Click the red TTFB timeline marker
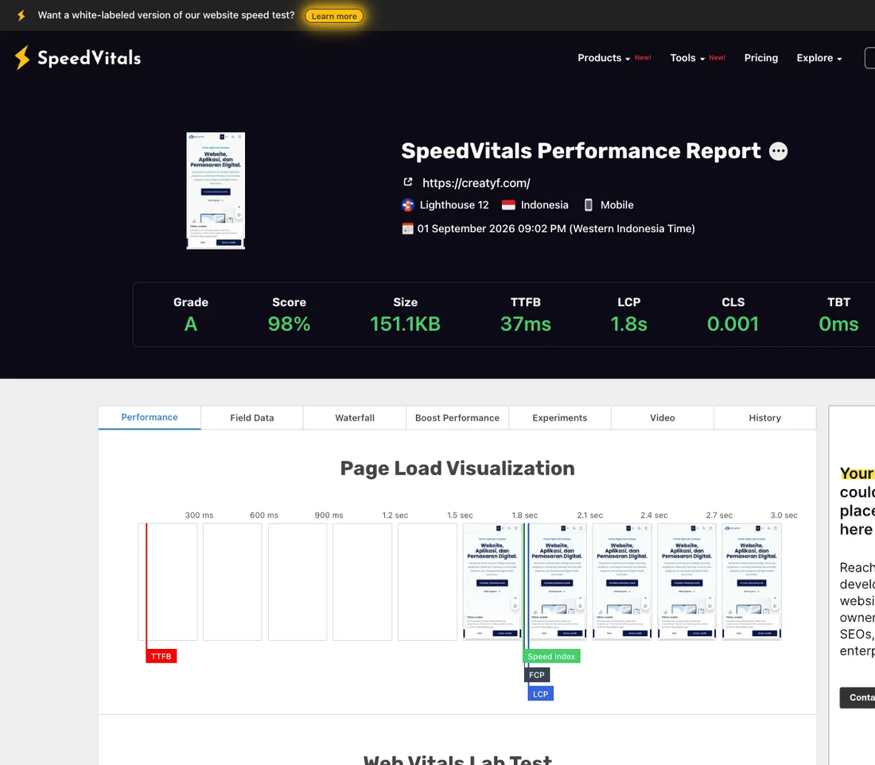Image resolution: width=875 pixels, height=765 pixels. 161,656
